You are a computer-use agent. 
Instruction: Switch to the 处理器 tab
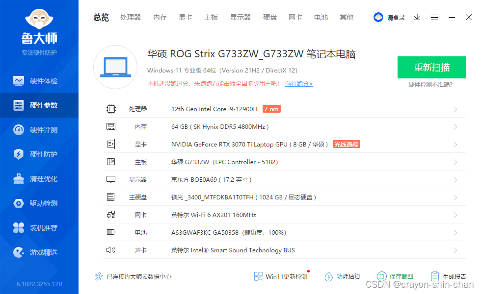click(x=131, y=18)
